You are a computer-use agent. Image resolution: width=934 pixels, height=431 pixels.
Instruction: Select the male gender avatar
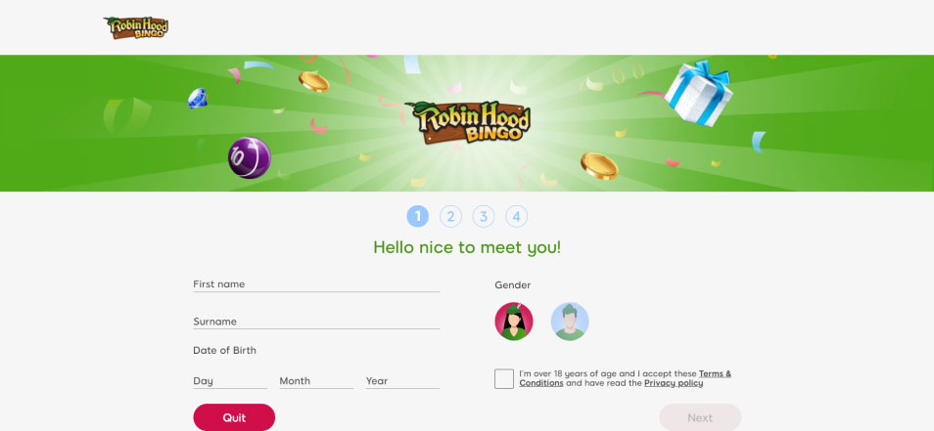[x=570, y=321]
